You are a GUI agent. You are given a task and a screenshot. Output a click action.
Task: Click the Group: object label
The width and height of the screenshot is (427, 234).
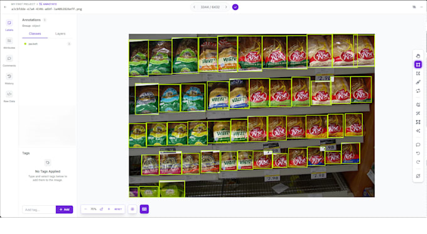pyautogui.click(x=31, y=26)
